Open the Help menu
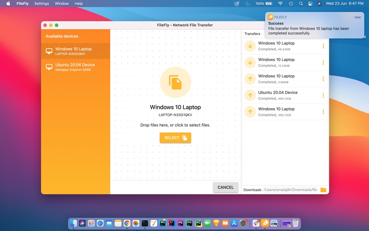The width and height of the screenshot is (369, 231). coord(78,3)
